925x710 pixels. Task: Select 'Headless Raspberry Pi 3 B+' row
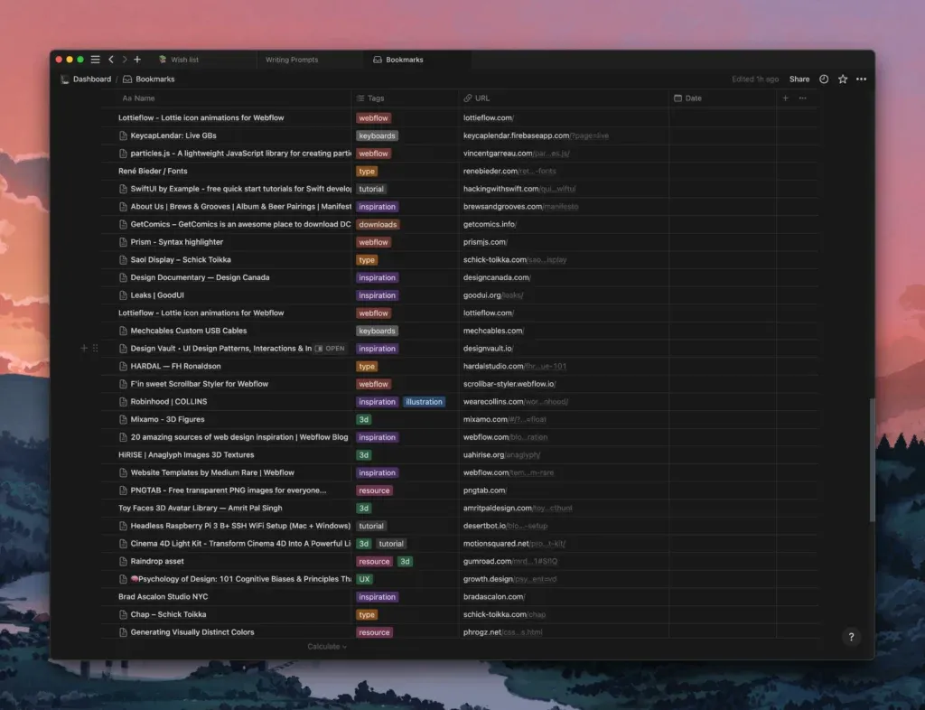240,526
